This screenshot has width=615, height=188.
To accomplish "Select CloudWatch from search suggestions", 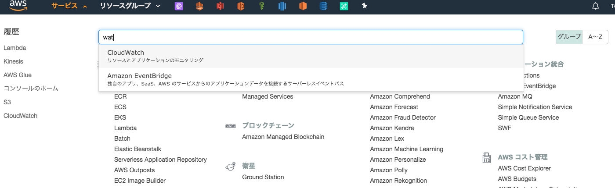I will [x=311, y=56].
